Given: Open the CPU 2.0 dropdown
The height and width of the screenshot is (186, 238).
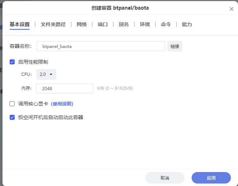Looking at the screenshot, I should (x=46, y=74).
